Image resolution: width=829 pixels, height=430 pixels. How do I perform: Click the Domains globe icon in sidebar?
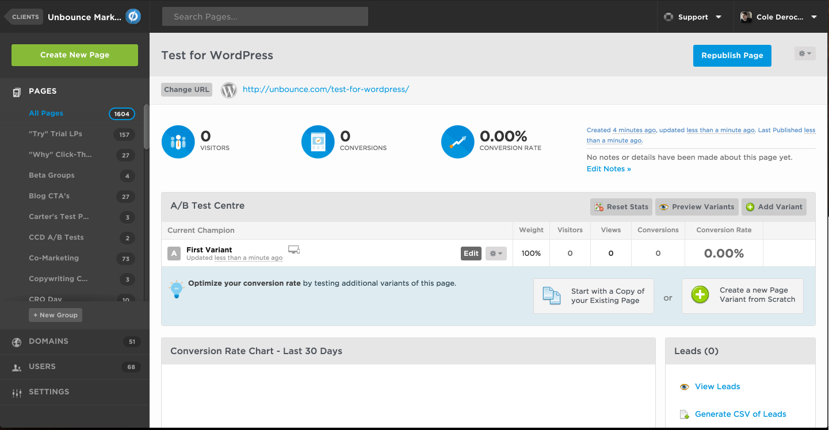pyautogui.click(x=16, y=341)
